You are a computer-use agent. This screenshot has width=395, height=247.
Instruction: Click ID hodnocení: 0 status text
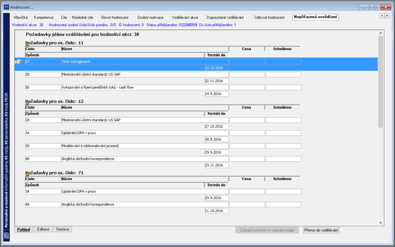pos(131,25)
